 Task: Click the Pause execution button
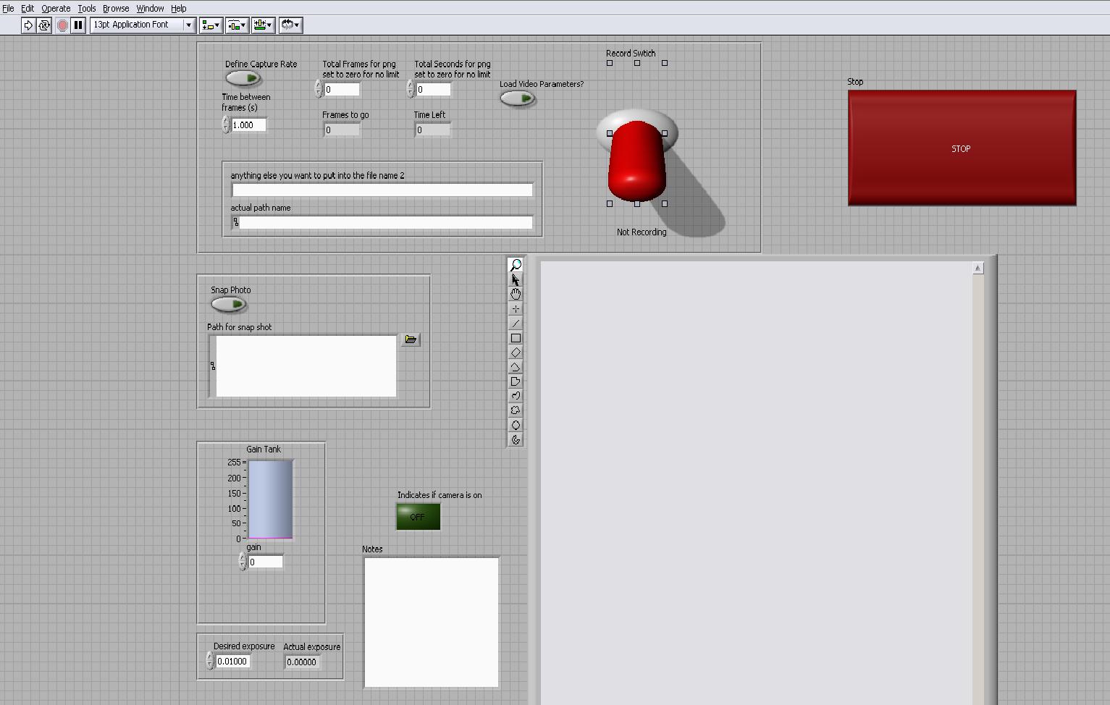tap(78, 25)
